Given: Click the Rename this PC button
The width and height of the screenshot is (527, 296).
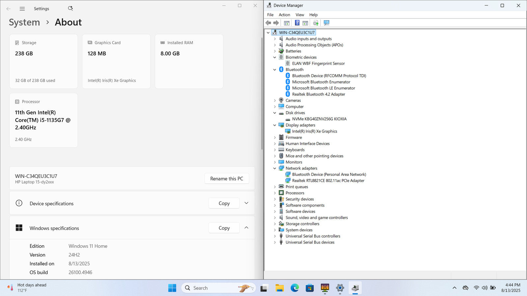Looking at the screenshot, I should click(227, 179).
